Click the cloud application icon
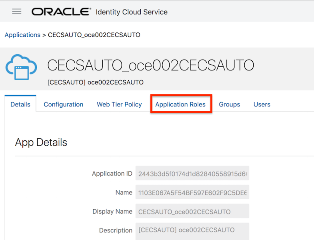 point(21,68)
